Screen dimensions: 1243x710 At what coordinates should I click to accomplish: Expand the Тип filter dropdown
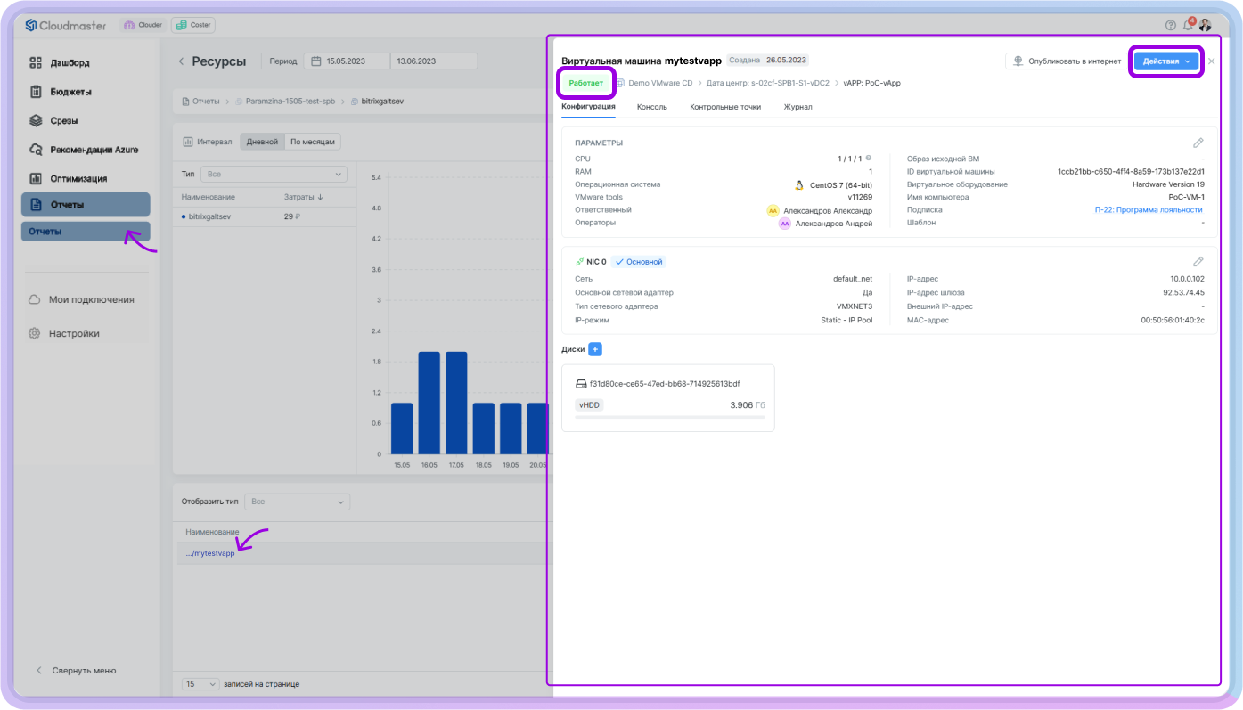tap(274, 175)
